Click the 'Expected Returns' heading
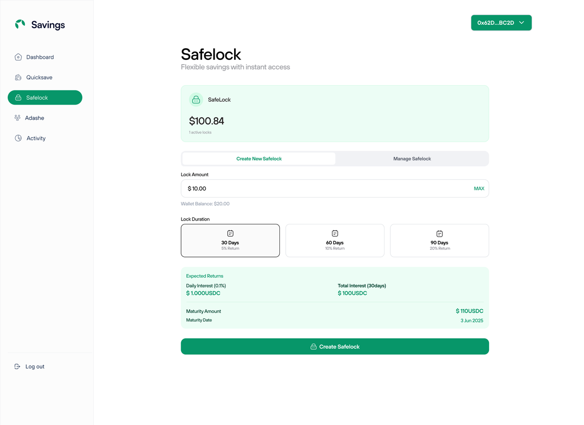The width and height of the screenshot is (584, 425). pos(204,276)
